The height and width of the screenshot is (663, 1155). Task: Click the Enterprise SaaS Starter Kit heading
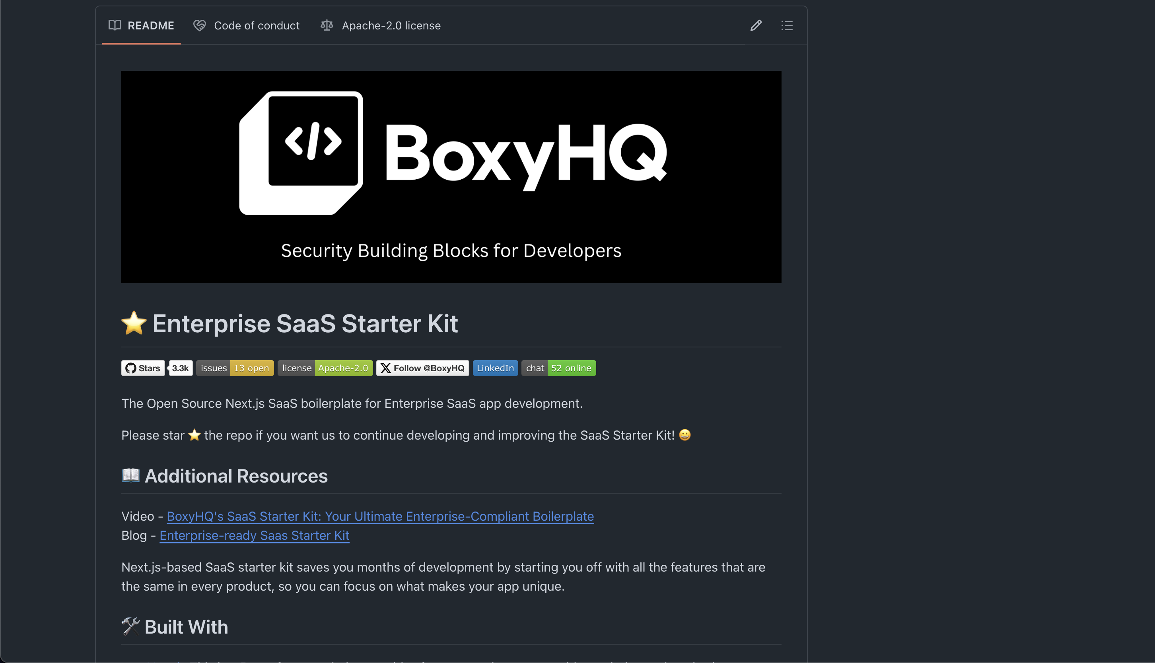[290, 323]
